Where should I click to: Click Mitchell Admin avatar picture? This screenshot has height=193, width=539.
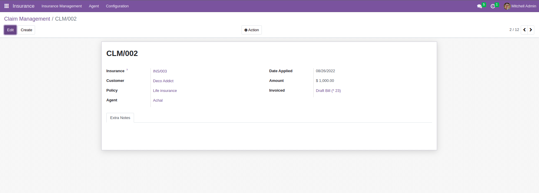click(507, 6)
